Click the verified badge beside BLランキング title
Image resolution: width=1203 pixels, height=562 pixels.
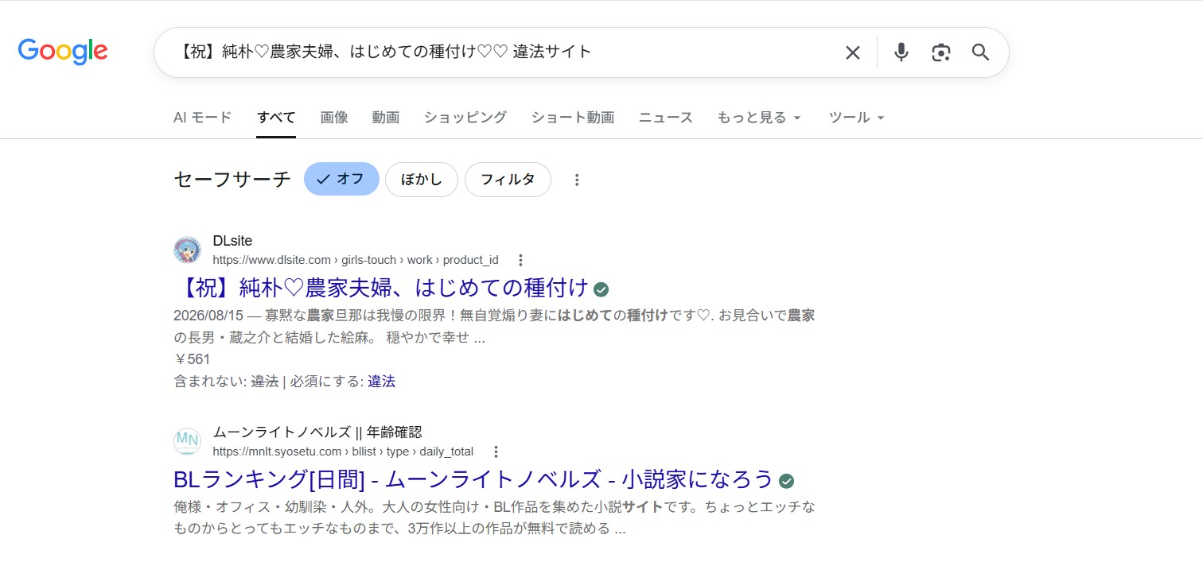pos(786,481)
